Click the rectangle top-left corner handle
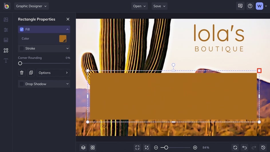This screenshot has width=270, height=152. (88, 71)
